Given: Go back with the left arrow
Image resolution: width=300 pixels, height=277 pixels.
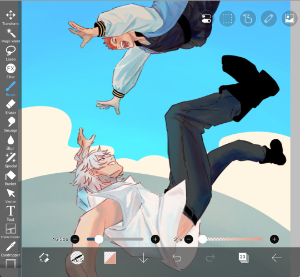Looking at the screenshot, I should pyautogui.click(x=277, y=258).
